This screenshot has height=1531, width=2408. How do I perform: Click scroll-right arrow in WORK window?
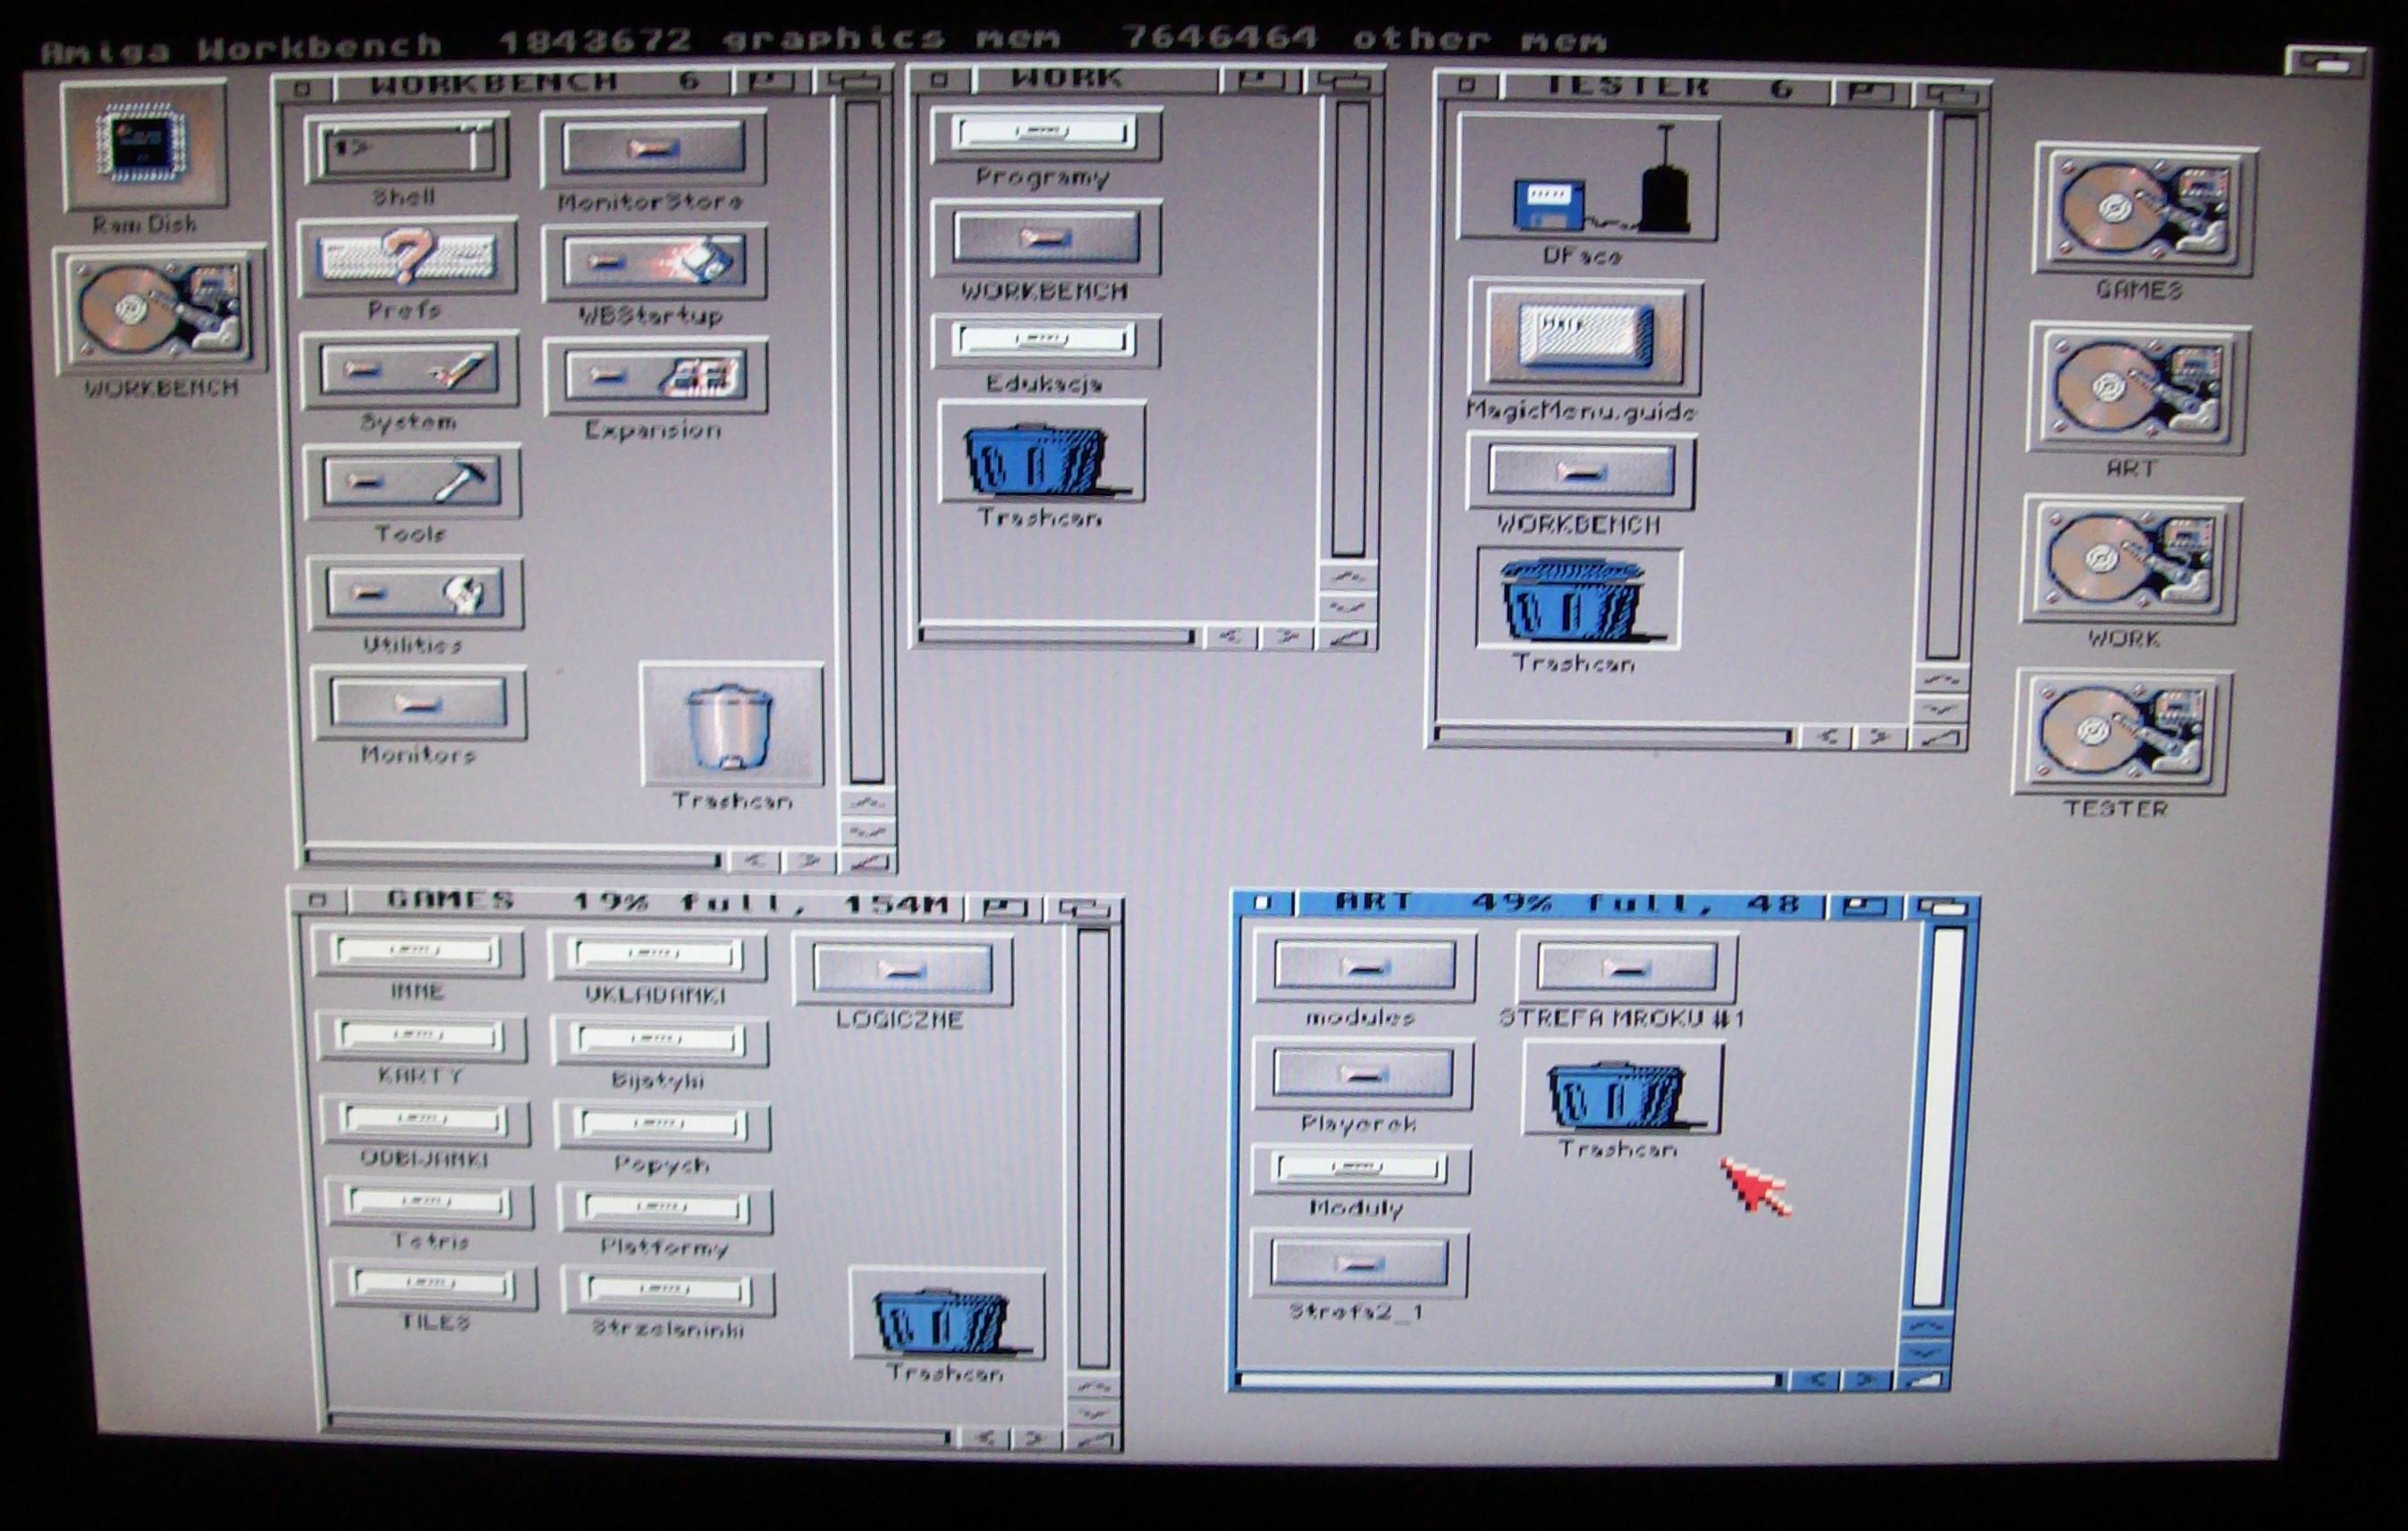point(1288,636)
